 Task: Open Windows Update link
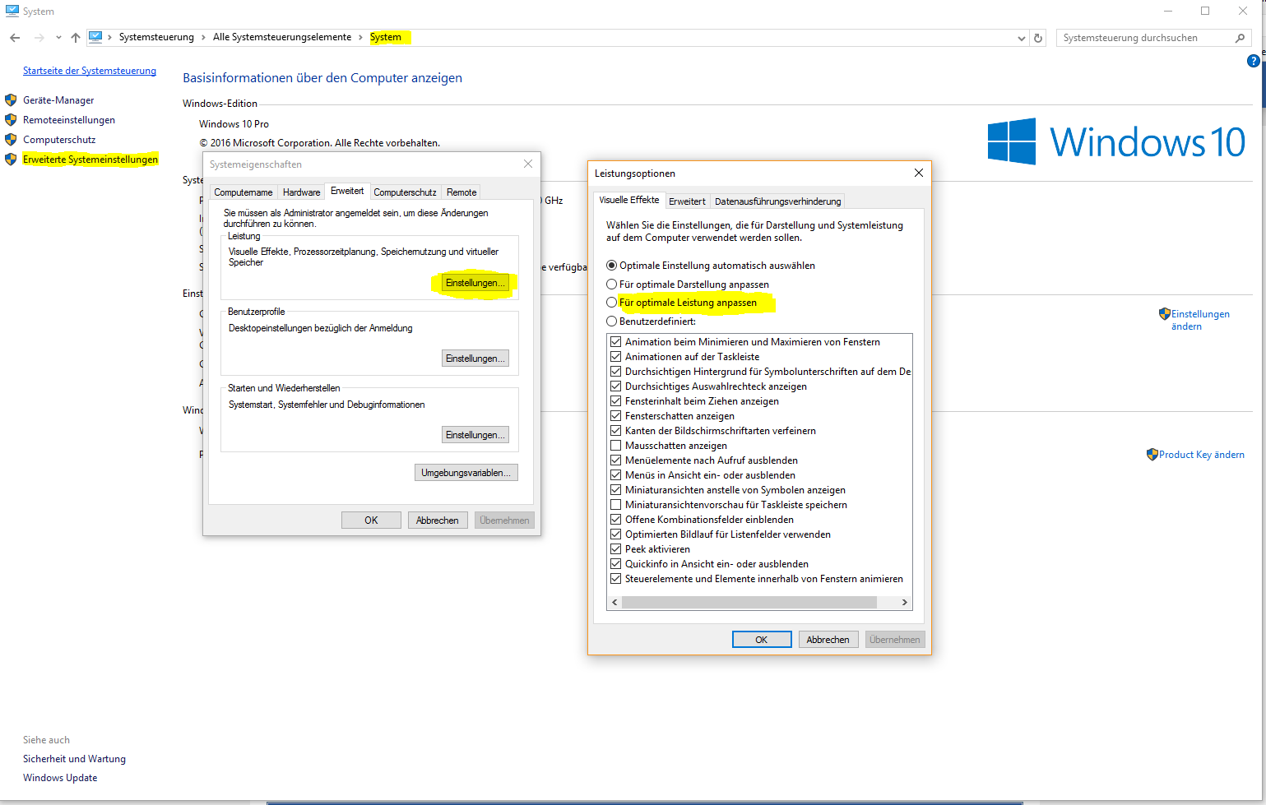[x=60, y=778]
